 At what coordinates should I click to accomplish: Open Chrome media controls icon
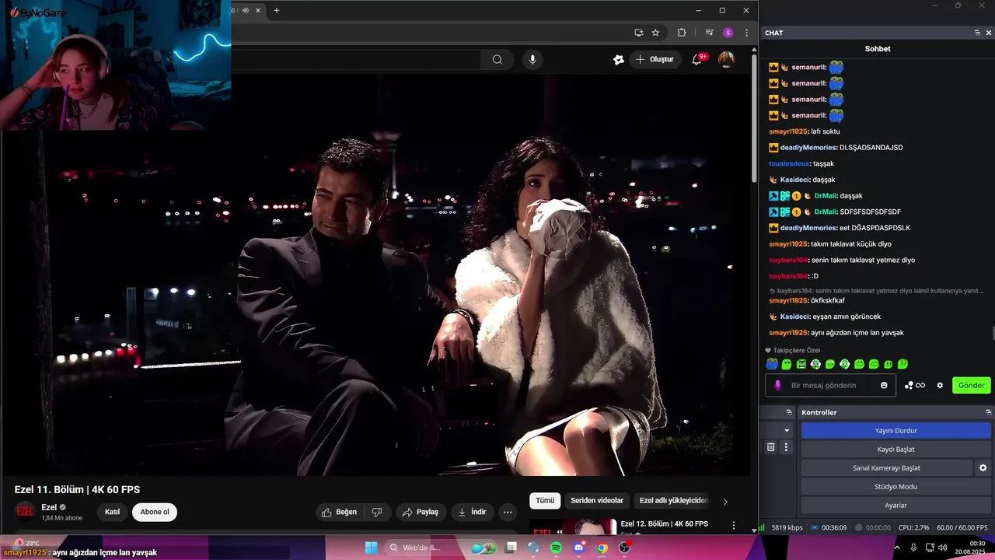(x=709, y=33)
